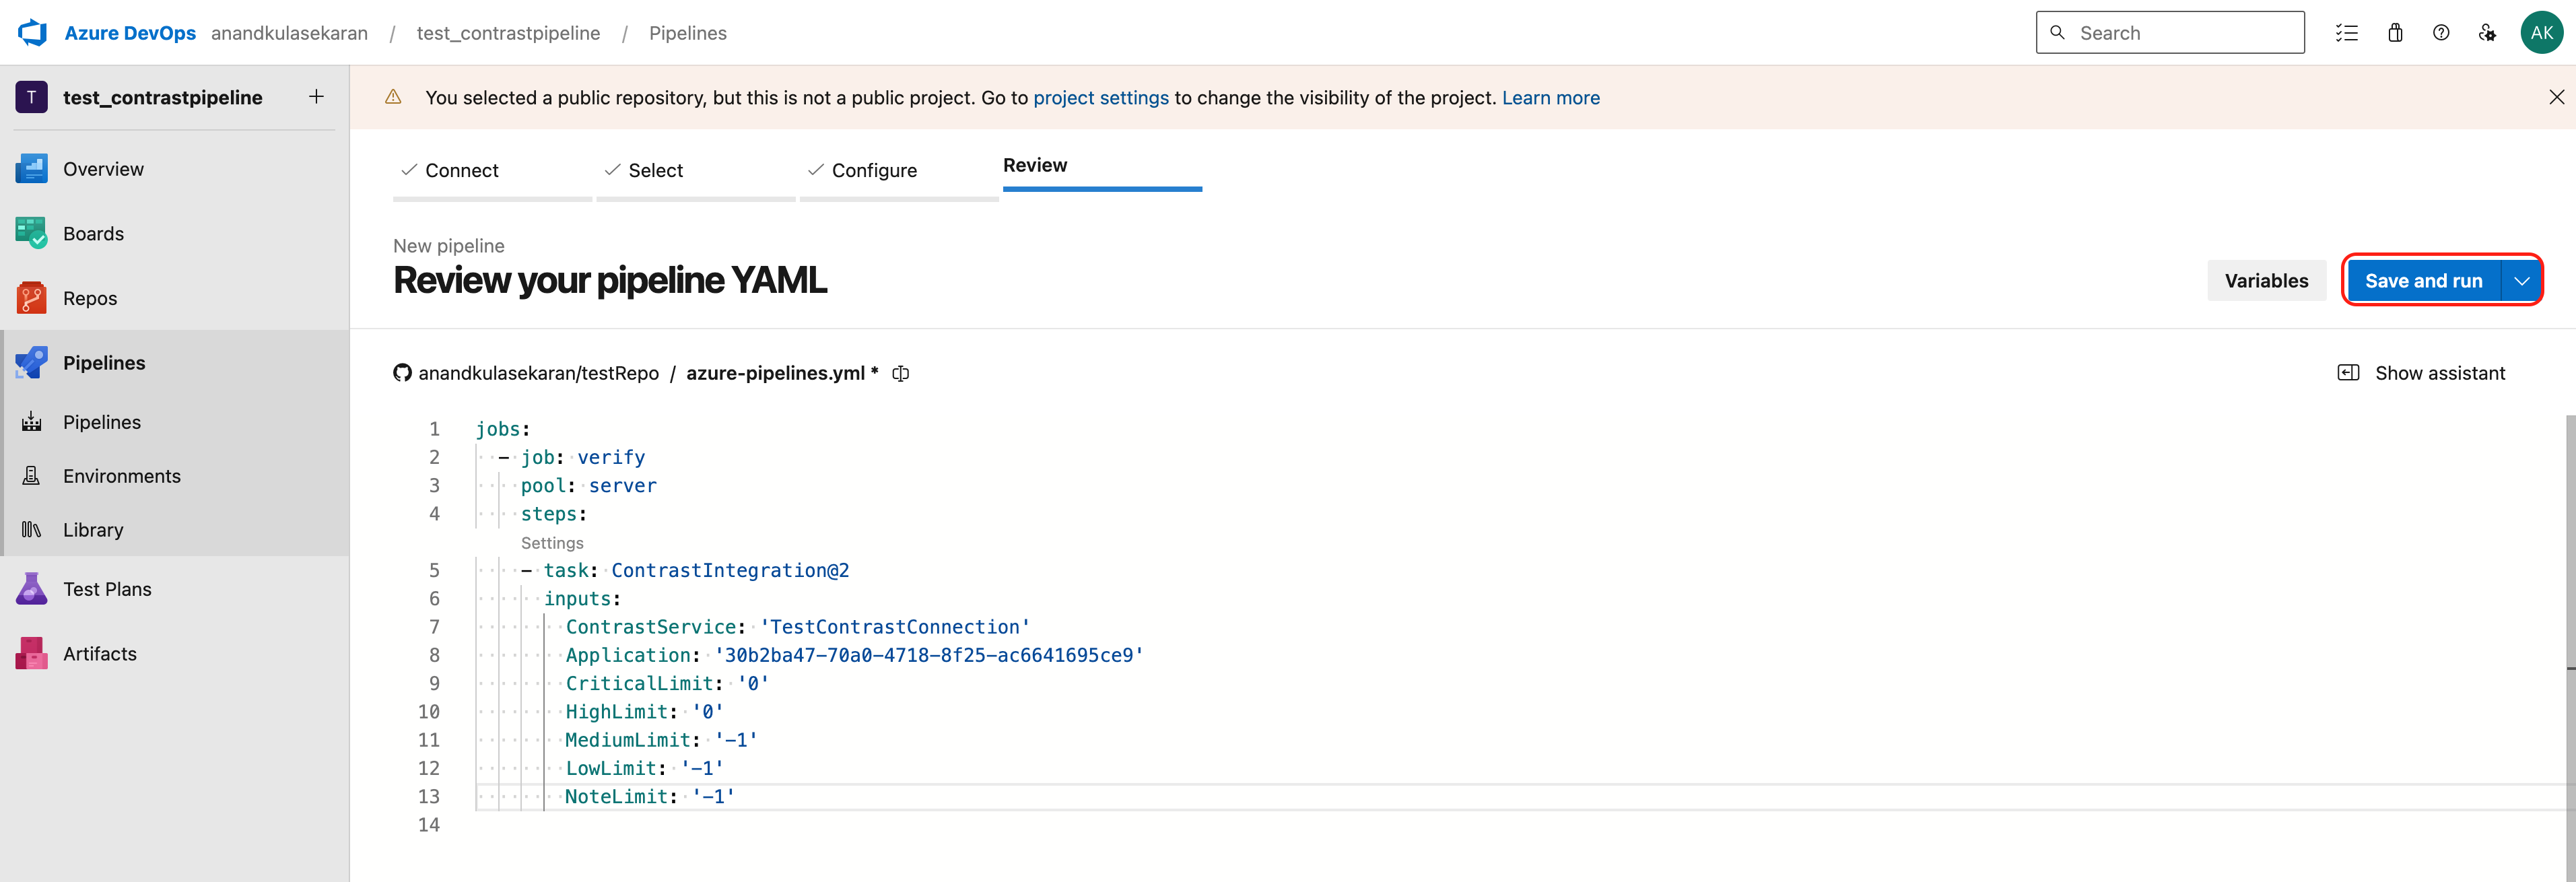Click the 'ContrastIntegration@2' task name
The image size is (2576, 882).
730,570
